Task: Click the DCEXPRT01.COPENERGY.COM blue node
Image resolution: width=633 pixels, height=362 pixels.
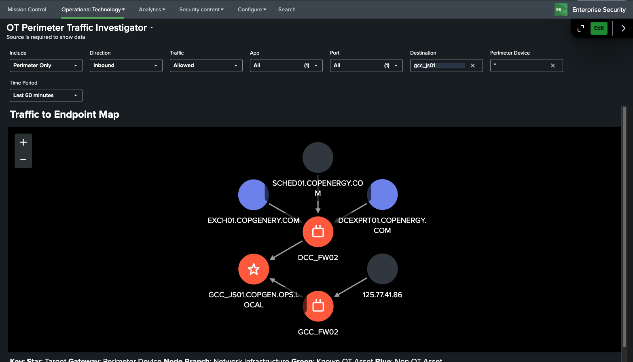Action: click(x=383, y=195)
